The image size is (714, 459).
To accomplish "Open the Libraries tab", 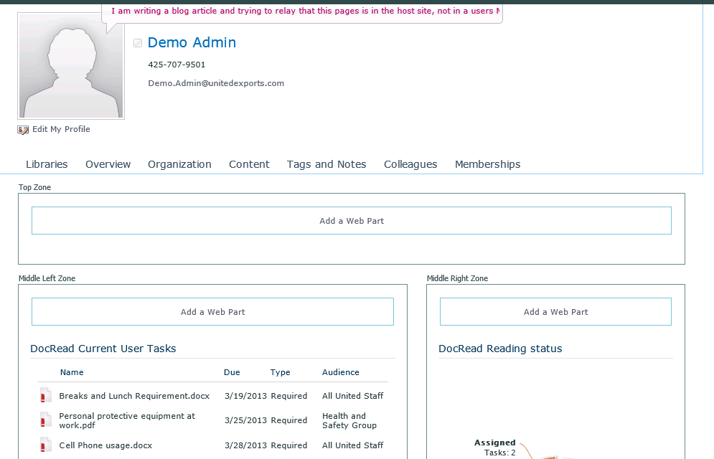I will (47, 164).
